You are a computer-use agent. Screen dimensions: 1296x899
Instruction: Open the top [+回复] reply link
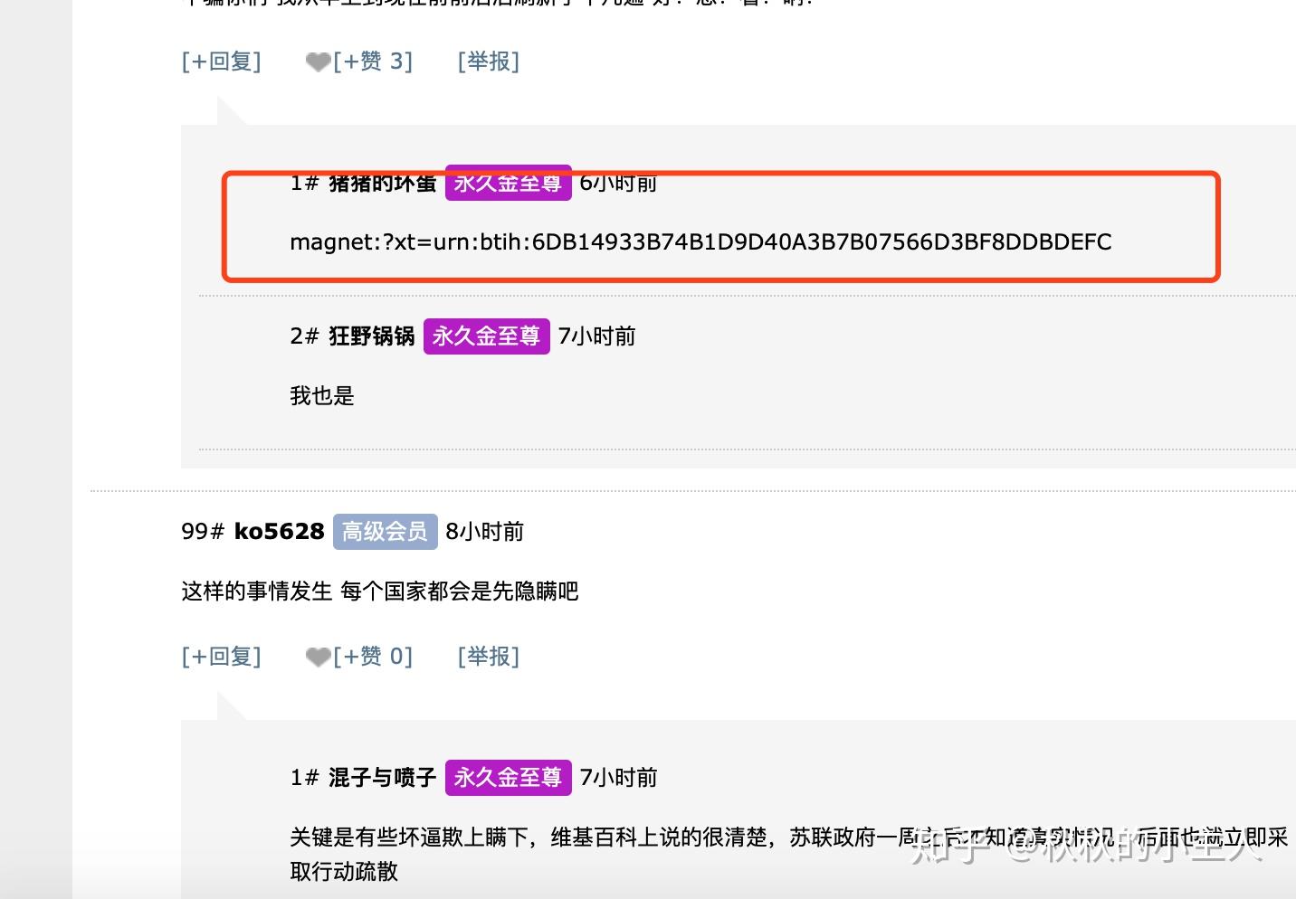tap(222, 62)
